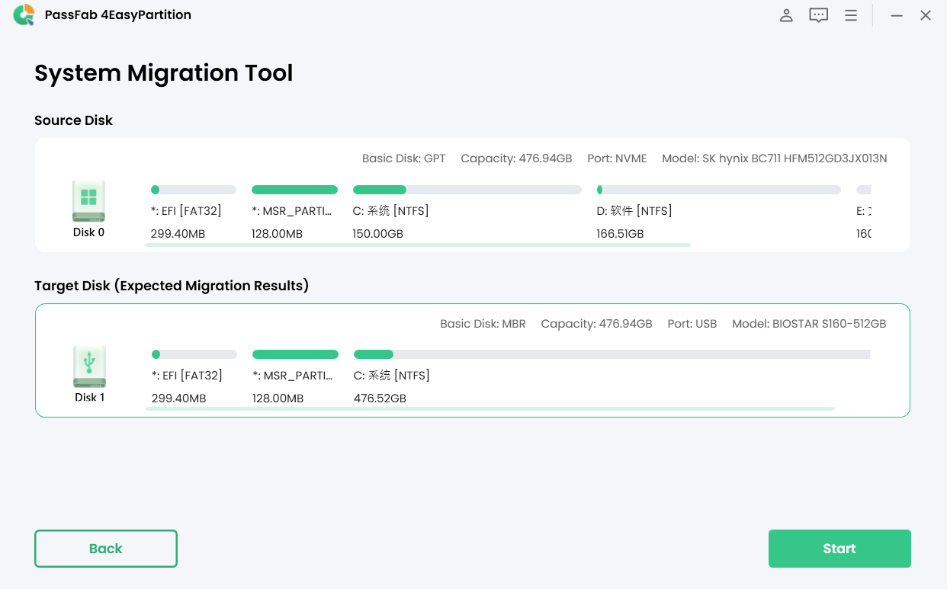Click the C: 系统 partition on target disk
Image resolution: width=947 pixels, height=589 pixels.
(x=391, y=375)
